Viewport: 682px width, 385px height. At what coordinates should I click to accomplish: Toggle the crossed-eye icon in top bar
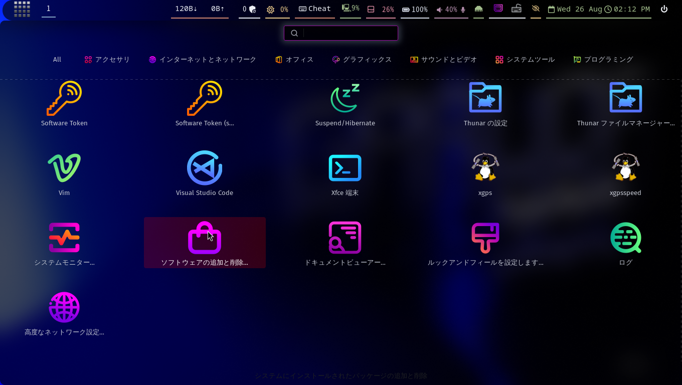(x=536, y=9)
